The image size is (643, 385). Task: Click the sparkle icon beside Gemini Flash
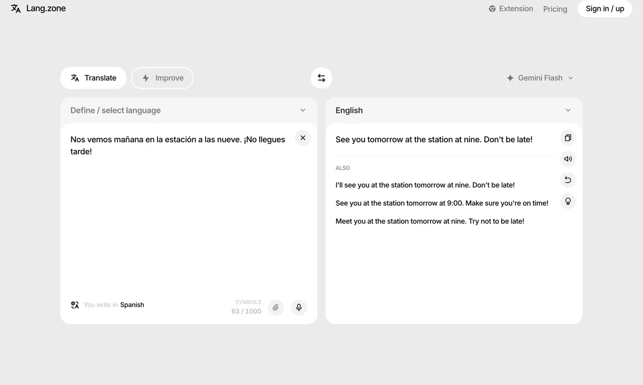point(510,78)
